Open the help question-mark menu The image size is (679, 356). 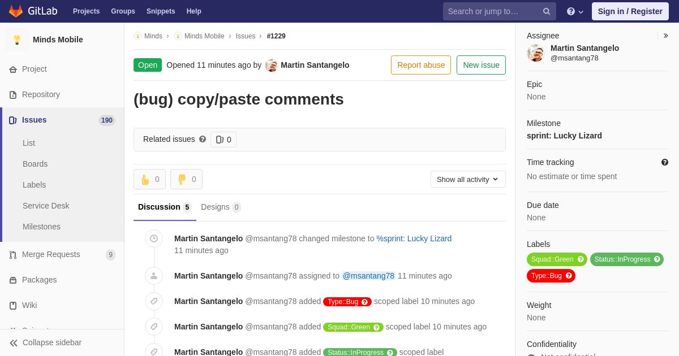(575, 11)
